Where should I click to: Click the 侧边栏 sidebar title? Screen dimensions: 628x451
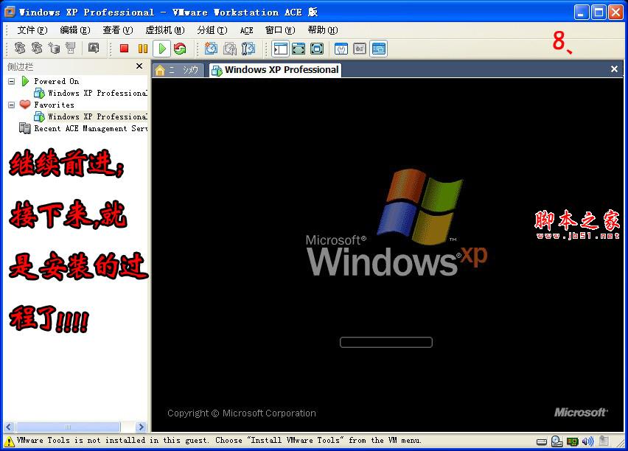tap(20, 66)
